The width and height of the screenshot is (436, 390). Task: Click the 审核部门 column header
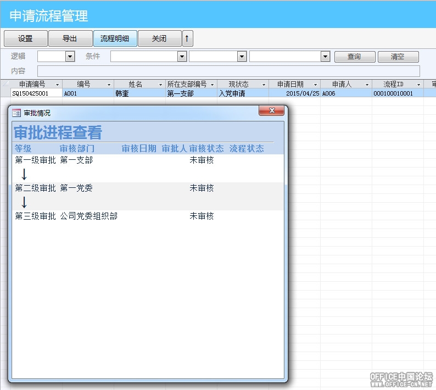click(x=77, y=148)
